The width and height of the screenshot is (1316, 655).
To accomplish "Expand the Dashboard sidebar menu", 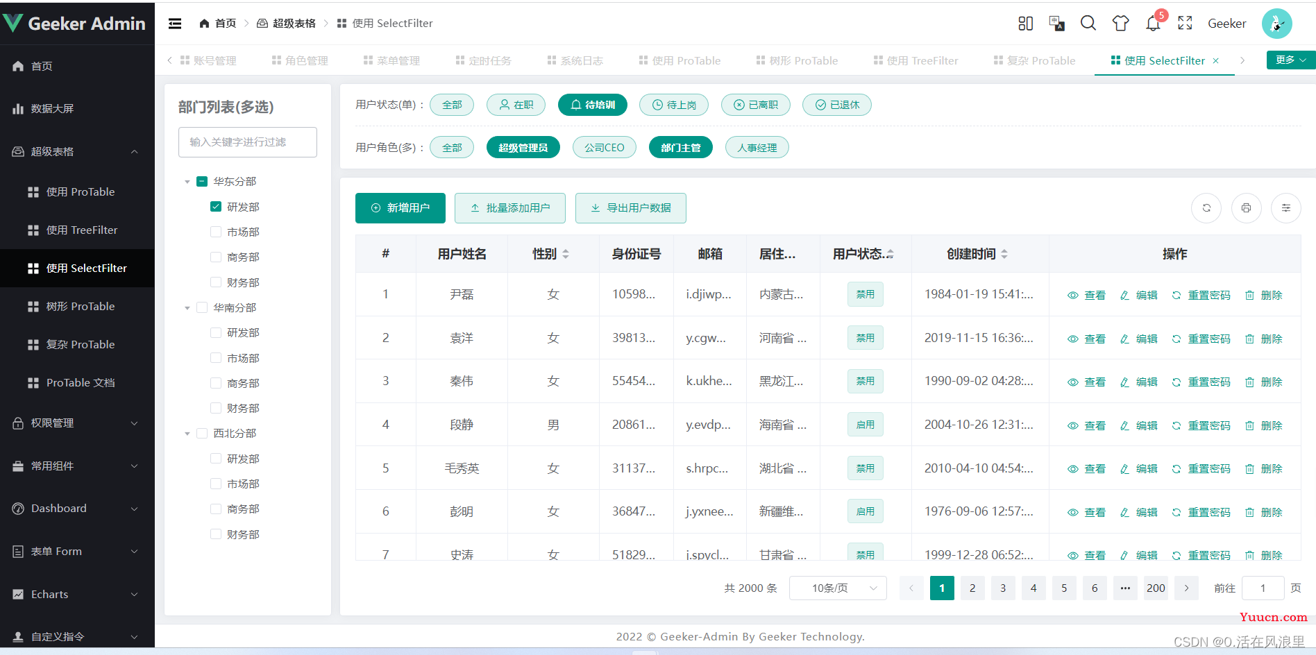I will pyautogui.click(x=77, y=509).
